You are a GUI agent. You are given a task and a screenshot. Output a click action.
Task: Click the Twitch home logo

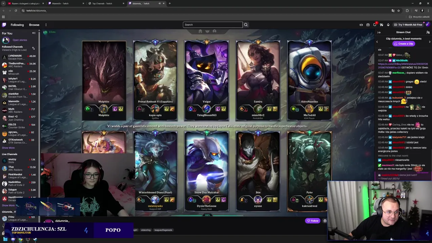click(x=4, y=25)
